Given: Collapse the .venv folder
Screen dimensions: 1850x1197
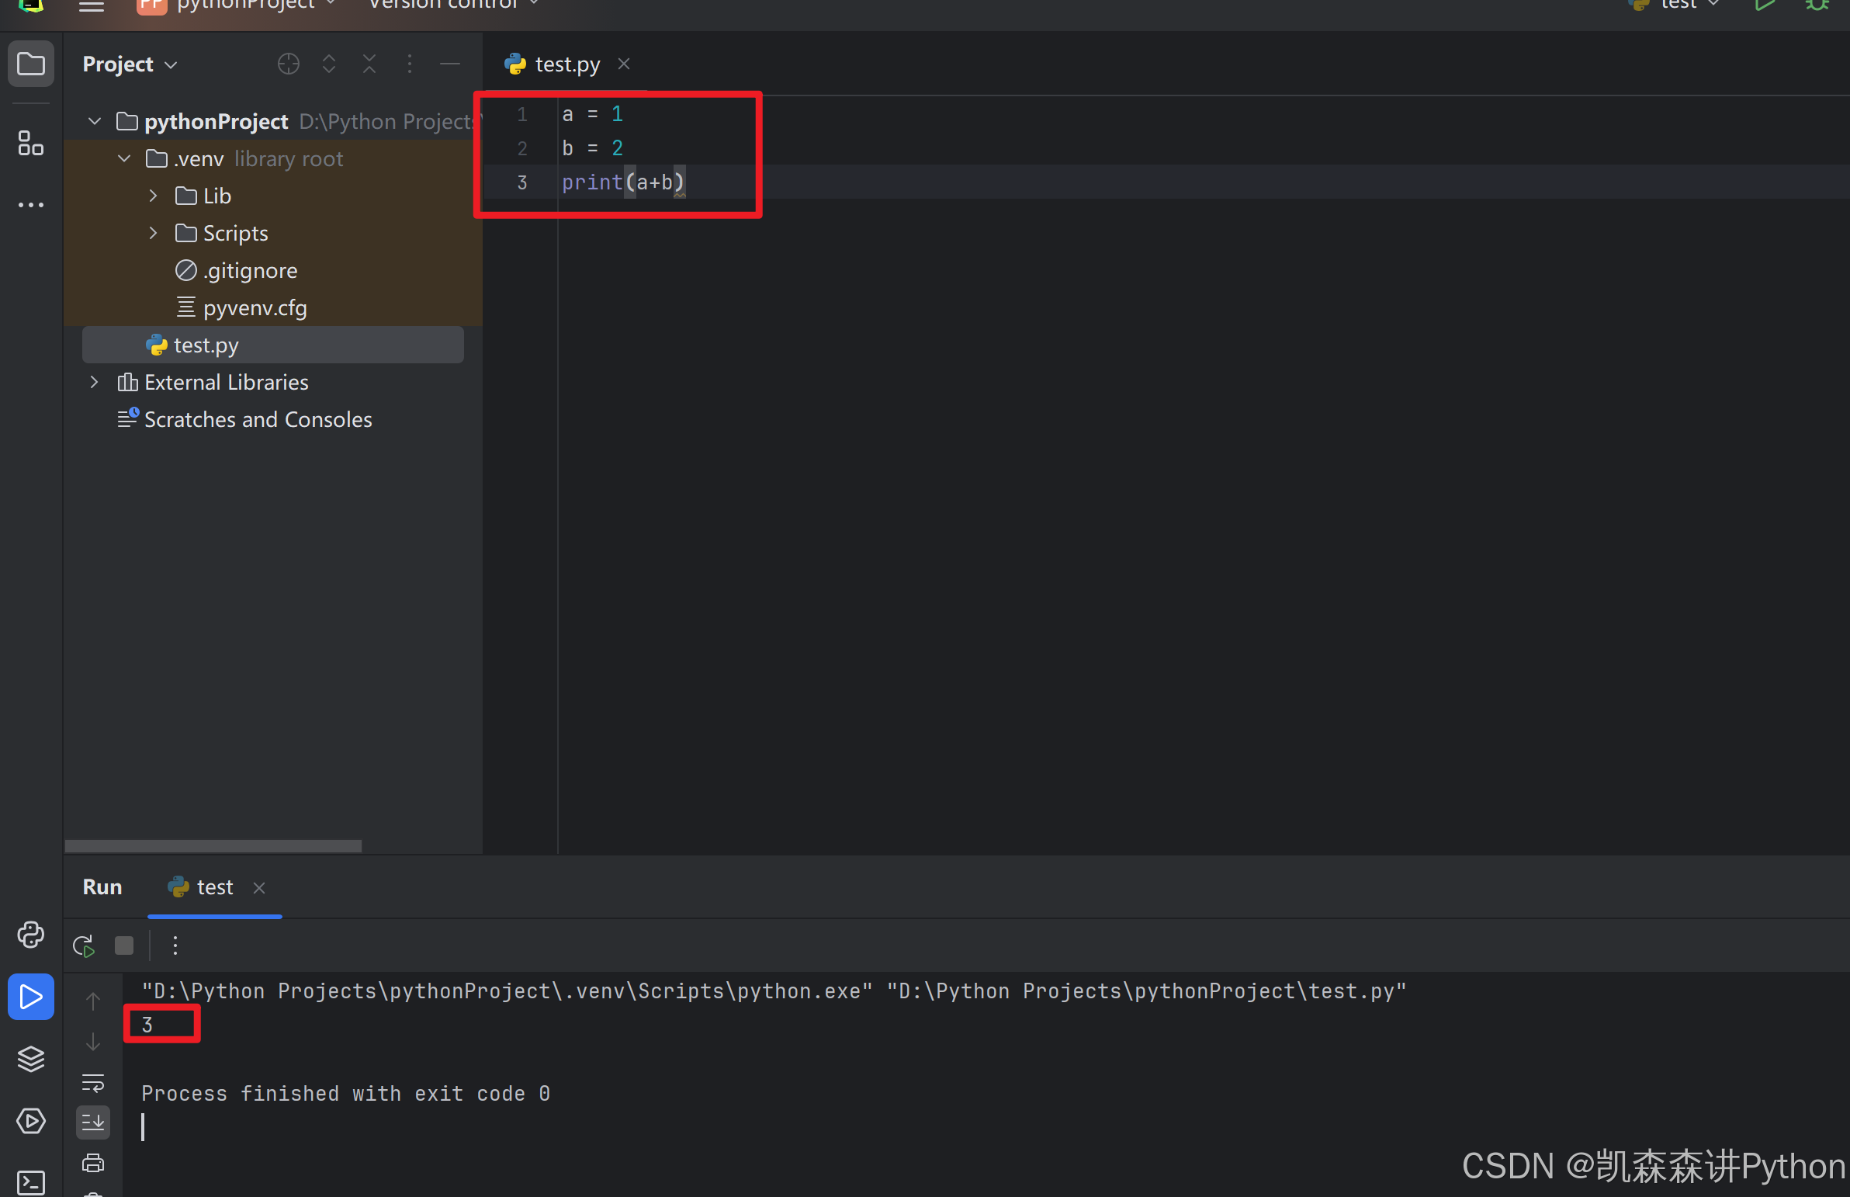Looking at the screenshot, I should pyautogui.click(x=124, y=158).
